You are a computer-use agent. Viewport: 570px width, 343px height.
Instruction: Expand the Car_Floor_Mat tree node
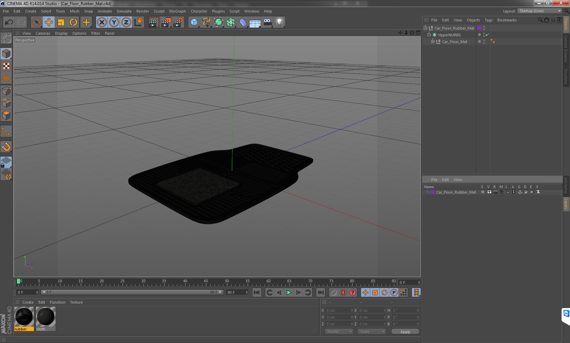point(433,41)
